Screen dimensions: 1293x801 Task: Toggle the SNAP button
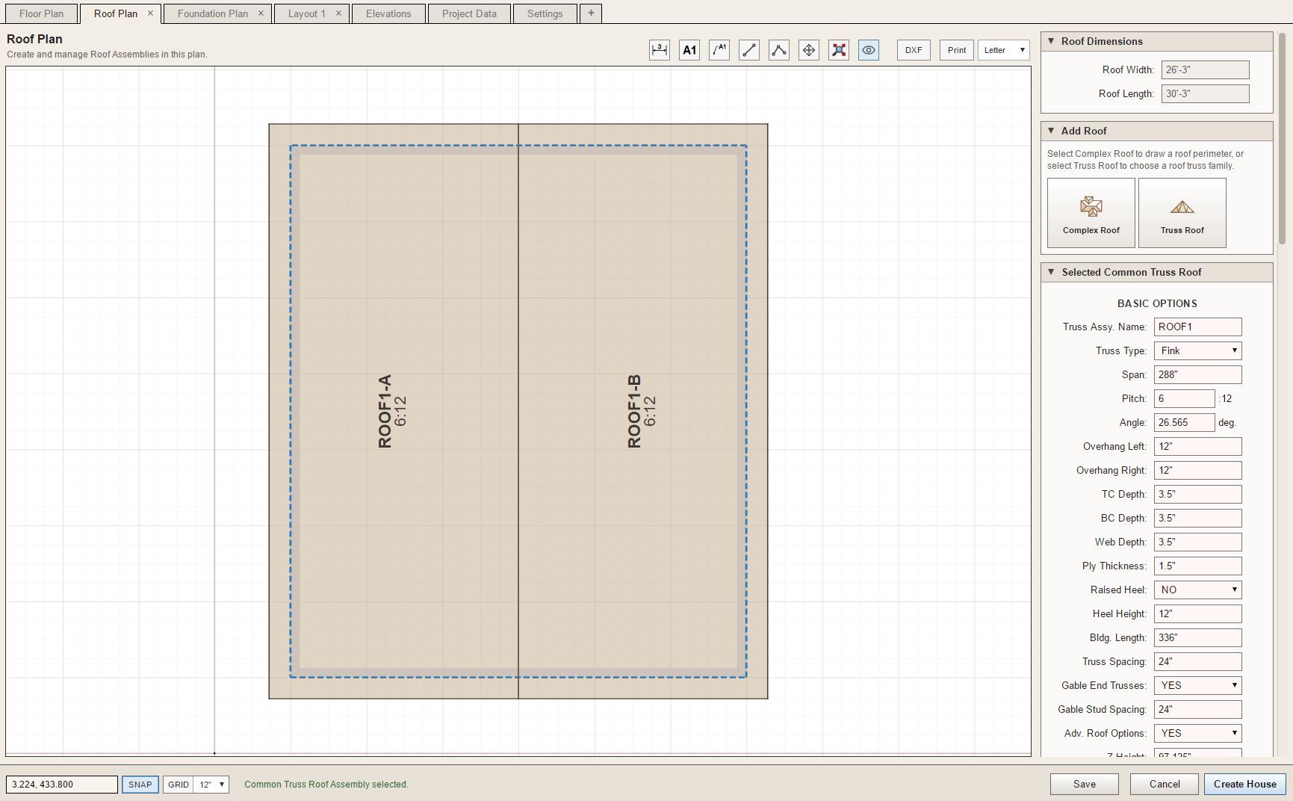tap(140, 785)
